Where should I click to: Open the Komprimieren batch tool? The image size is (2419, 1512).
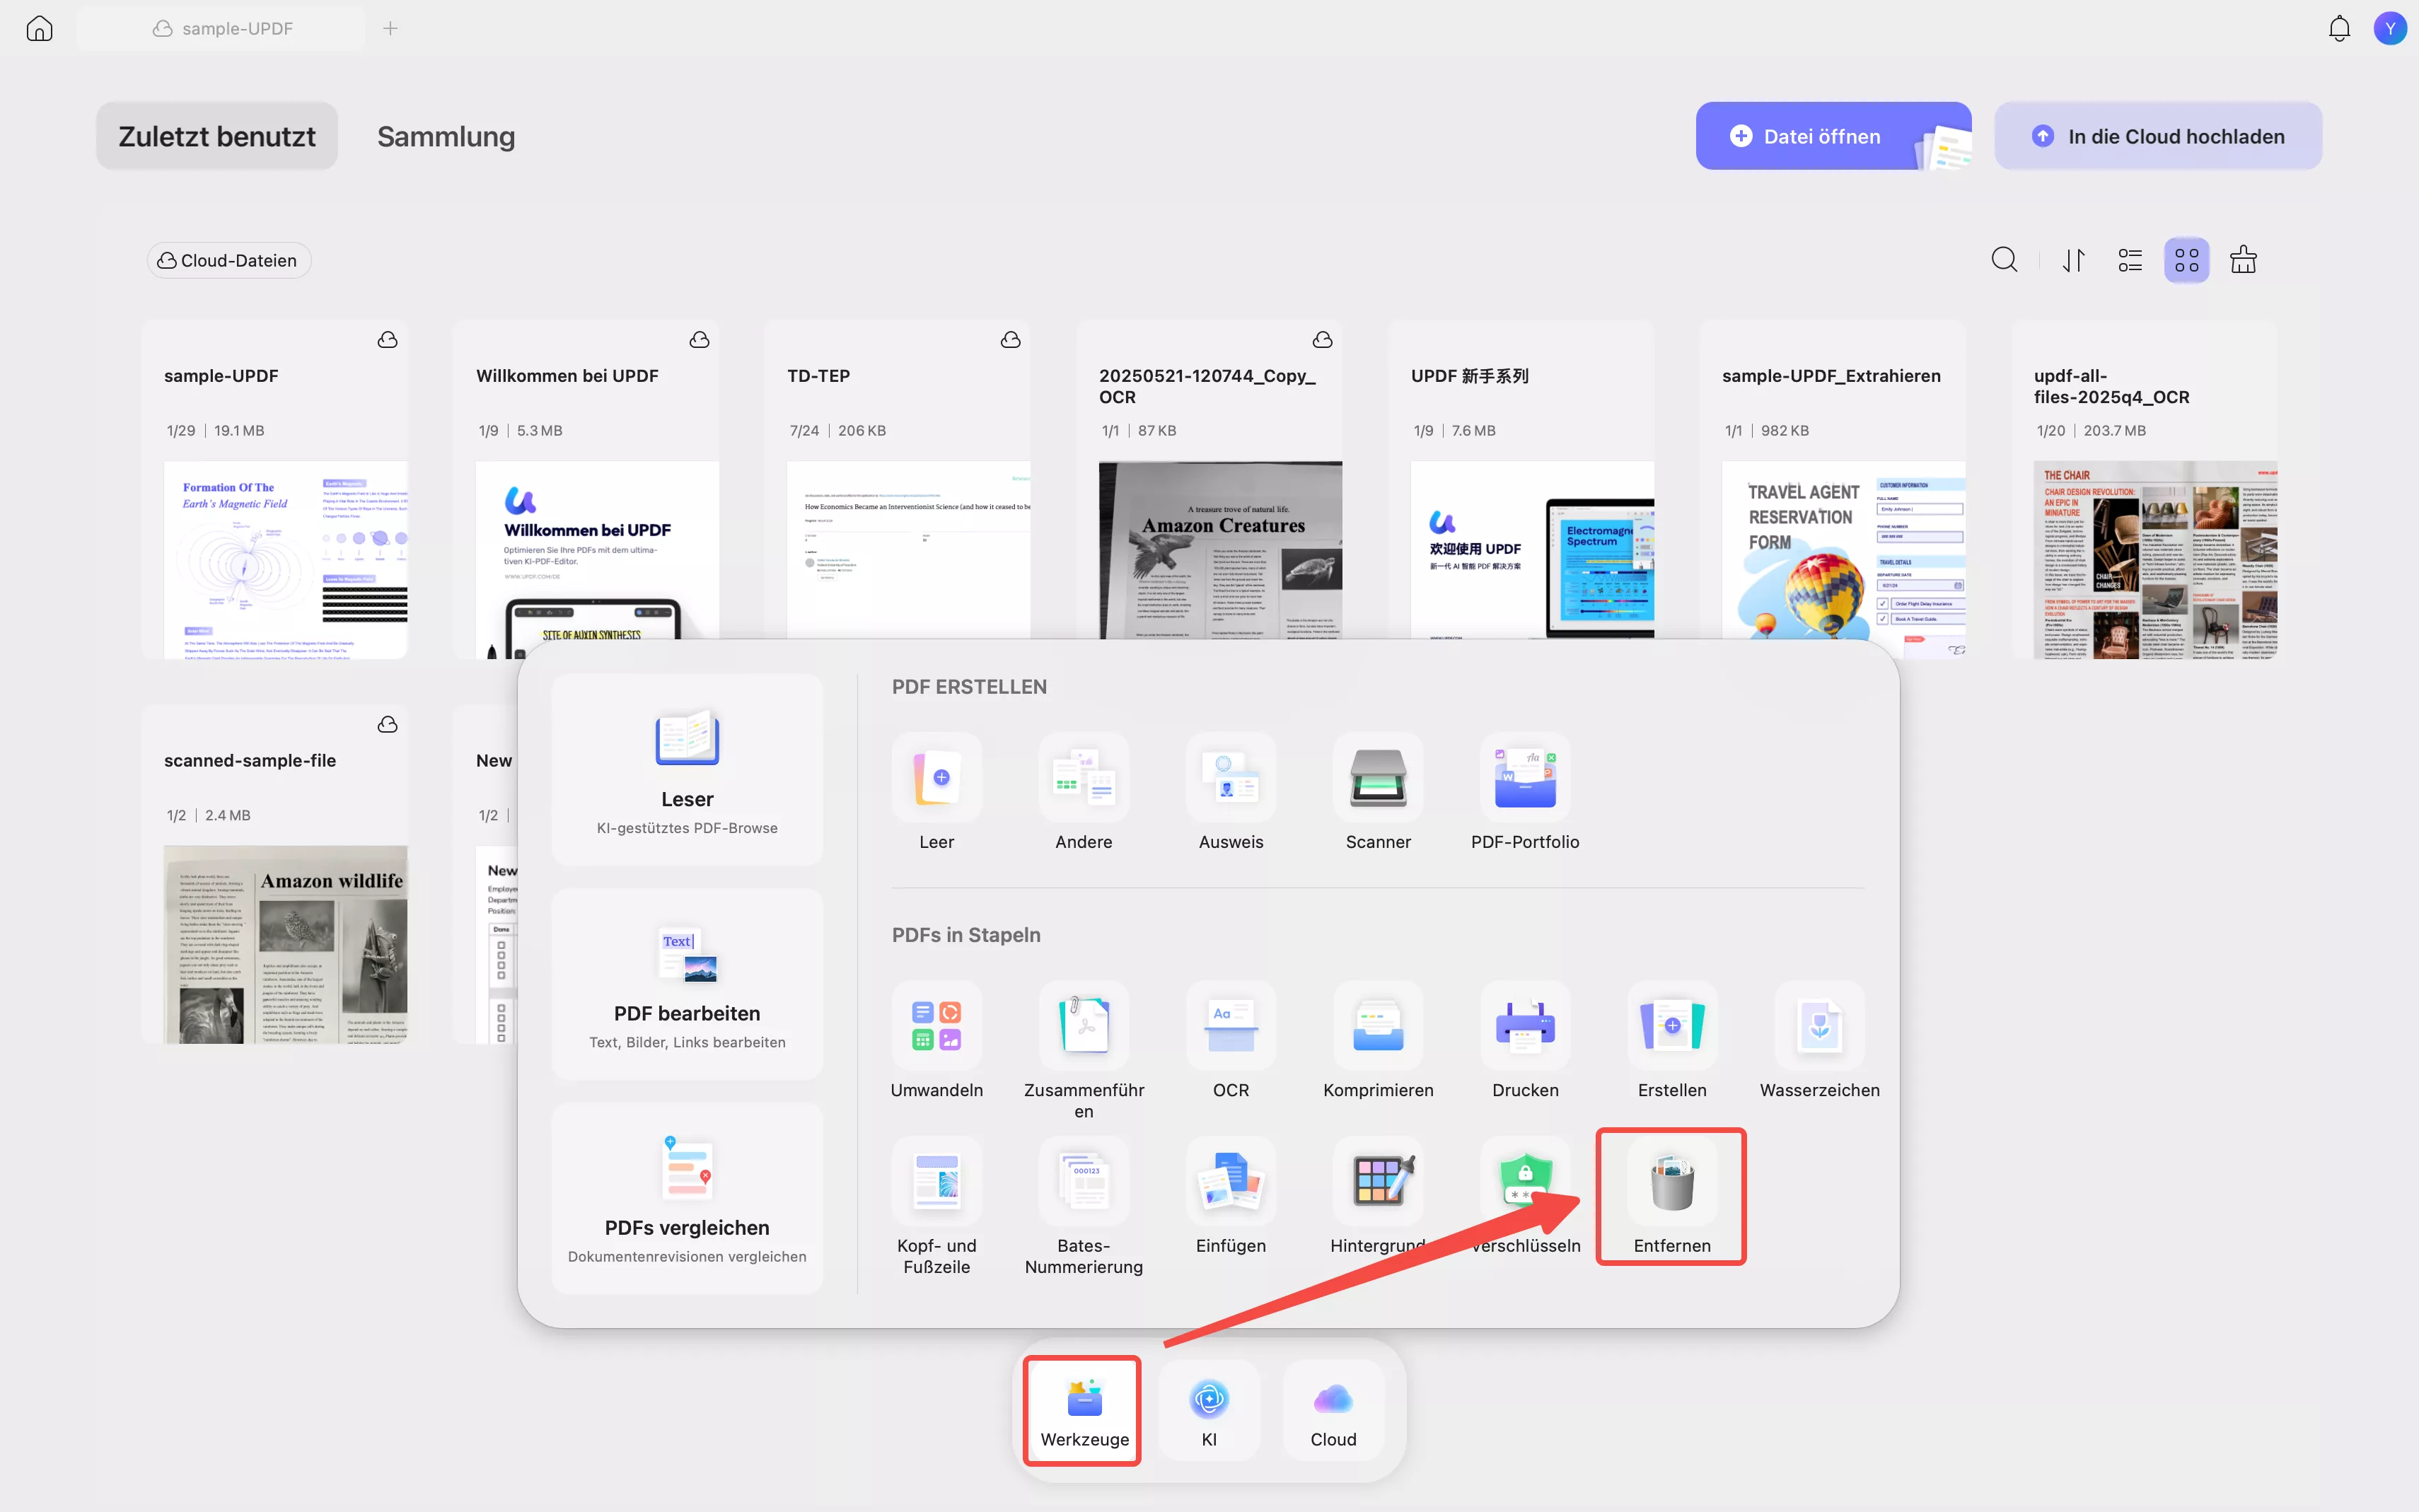(x=1377, y=1027)
